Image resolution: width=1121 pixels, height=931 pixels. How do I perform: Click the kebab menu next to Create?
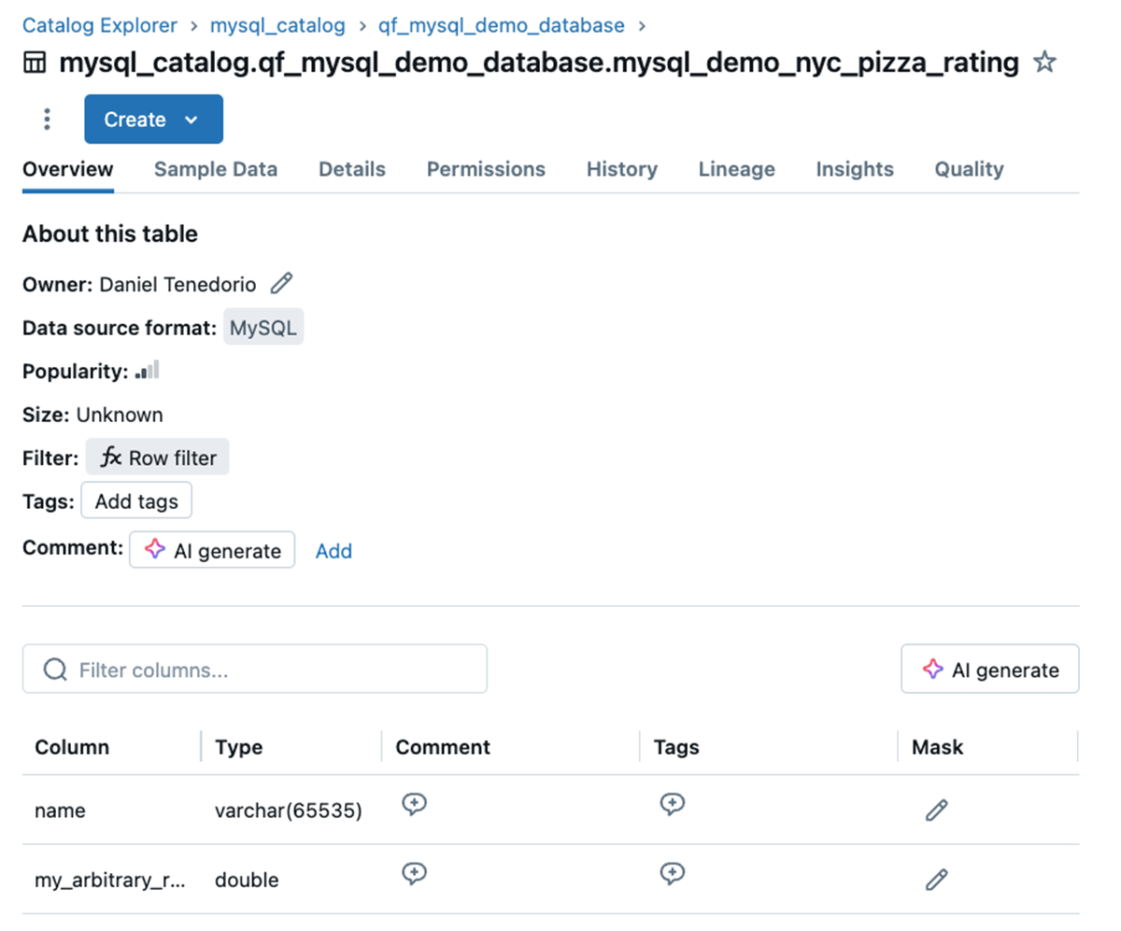47,119
